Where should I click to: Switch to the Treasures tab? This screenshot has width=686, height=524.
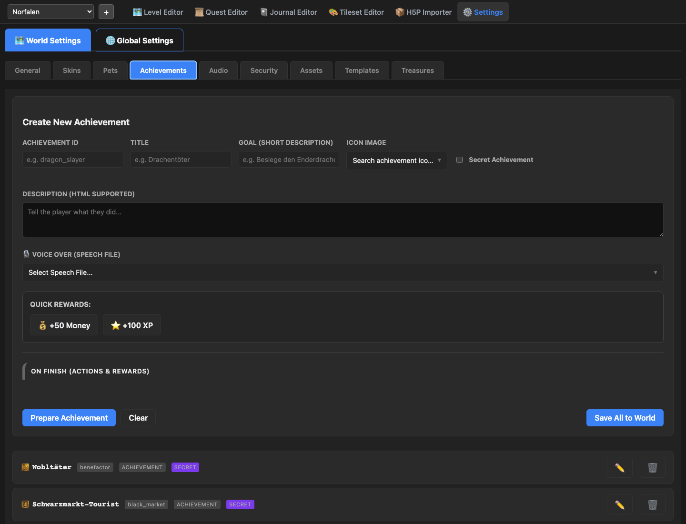tap(417, 71)
